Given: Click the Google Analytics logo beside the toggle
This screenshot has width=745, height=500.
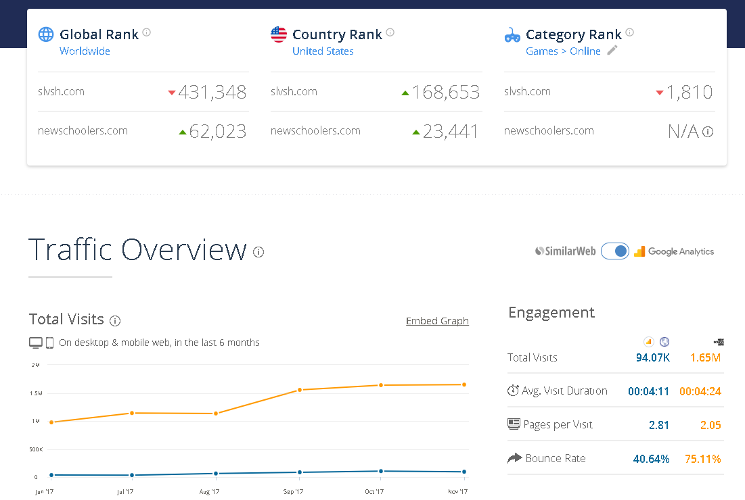Looking at the screenshot, I should (x=674, y=251).
